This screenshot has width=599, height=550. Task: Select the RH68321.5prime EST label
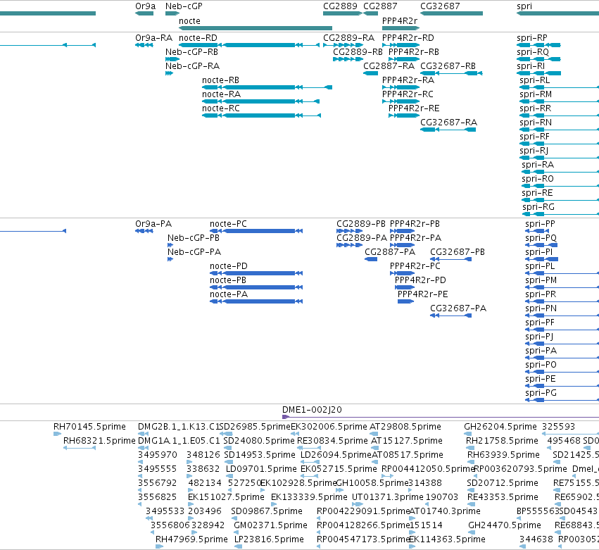[99, 441]
